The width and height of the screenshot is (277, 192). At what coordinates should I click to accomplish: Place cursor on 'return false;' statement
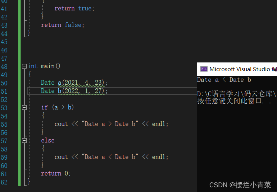(x=63, y=25)
